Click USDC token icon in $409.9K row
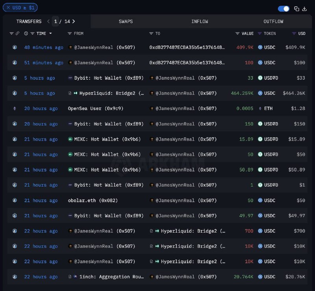 click(260, 47)
